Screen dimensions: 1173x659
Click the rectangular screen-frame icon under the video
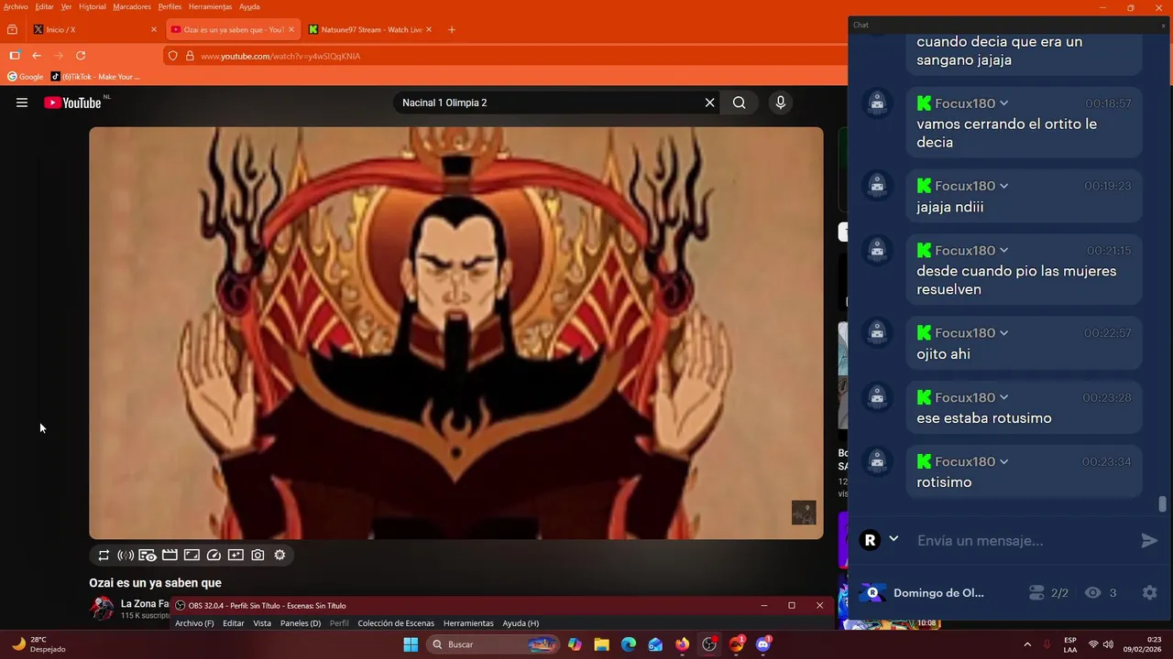(192, 555)
